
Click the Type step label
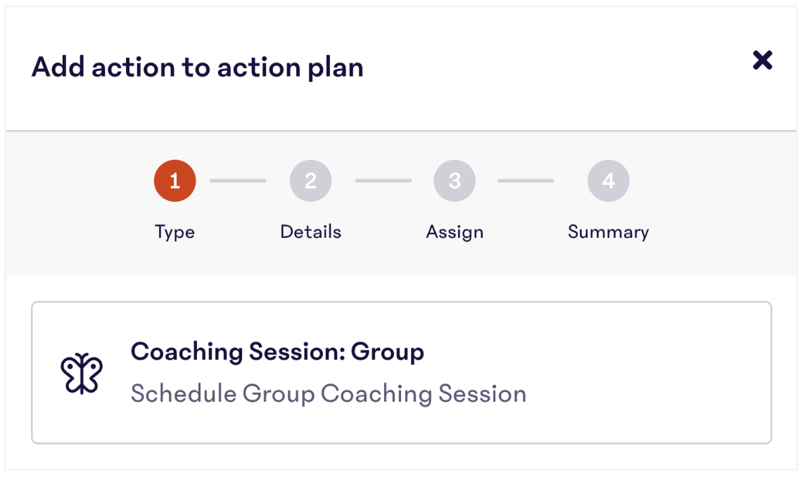pyautogui.click(x=175, y=232)
